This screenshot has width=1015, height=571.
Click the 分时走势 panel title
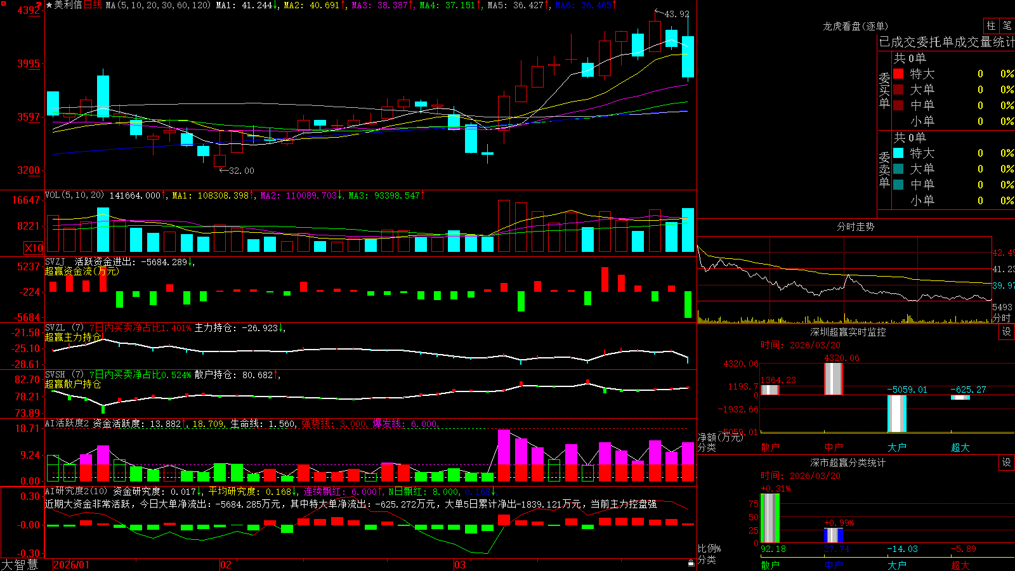855,226
